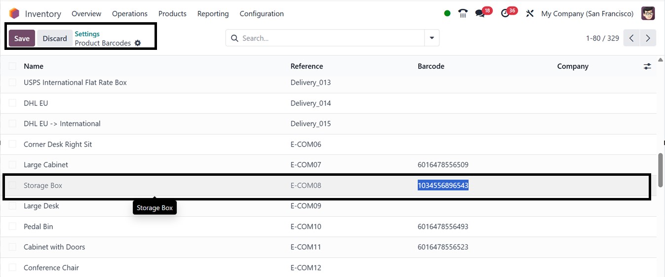
Task: Tick the Large Cabinet row checkbox
Action: pos(12,165)
